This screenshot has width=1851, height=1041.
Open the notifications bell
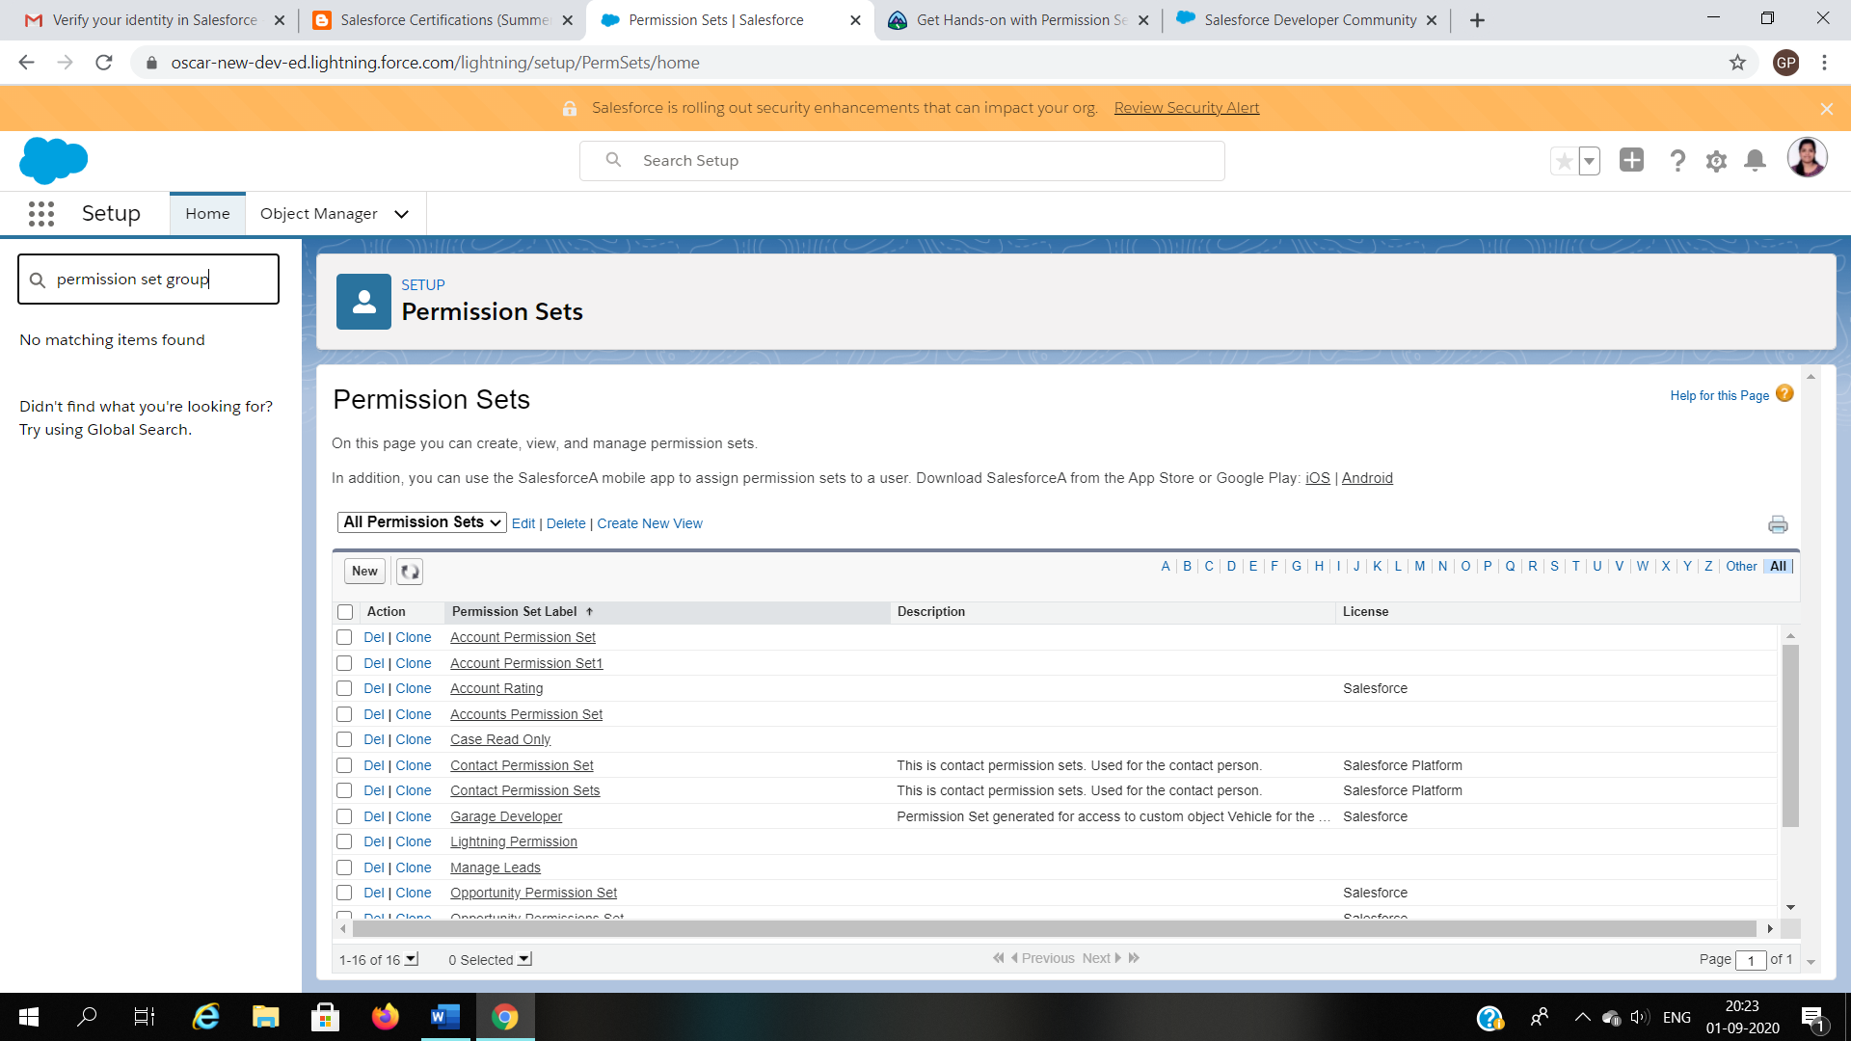(x=1755, y=161)
